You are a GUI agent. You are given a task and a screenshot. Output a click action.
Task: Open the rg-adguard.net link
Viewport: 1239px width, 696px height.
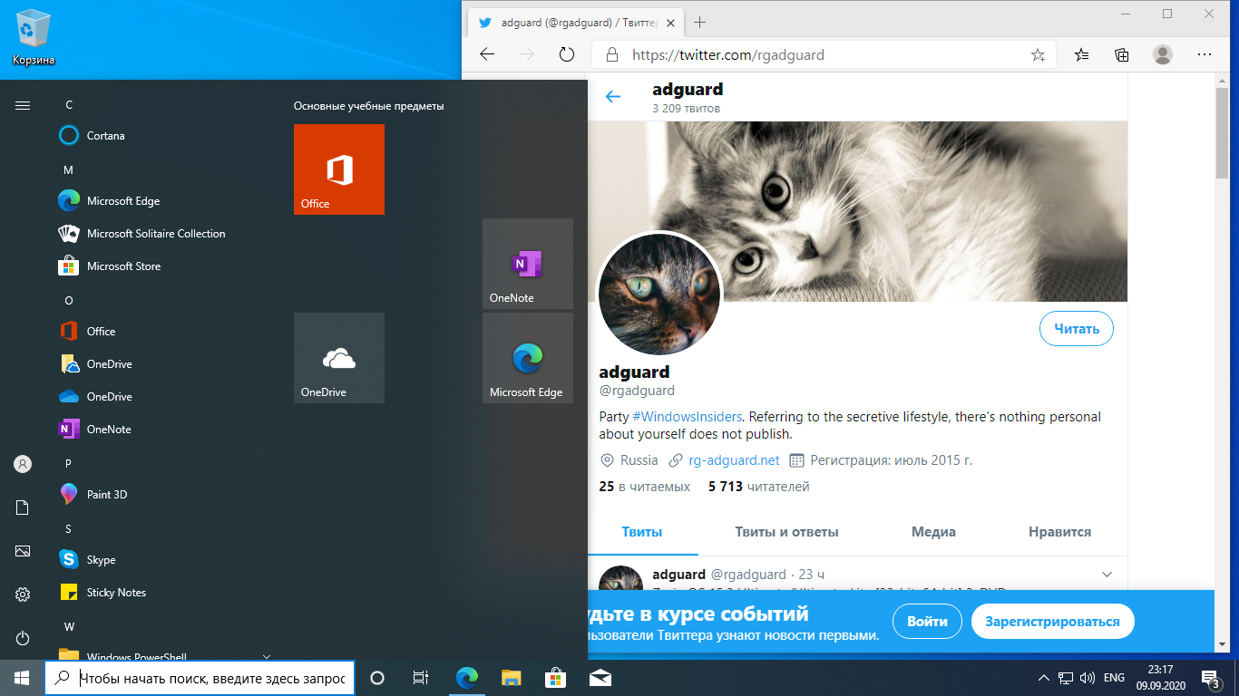[x=735, y=460]
